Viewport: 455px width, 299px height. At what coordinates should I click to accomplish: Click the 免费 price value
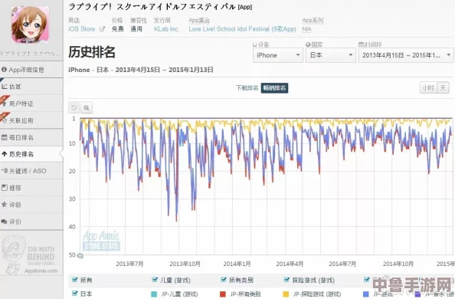point(118,29)
